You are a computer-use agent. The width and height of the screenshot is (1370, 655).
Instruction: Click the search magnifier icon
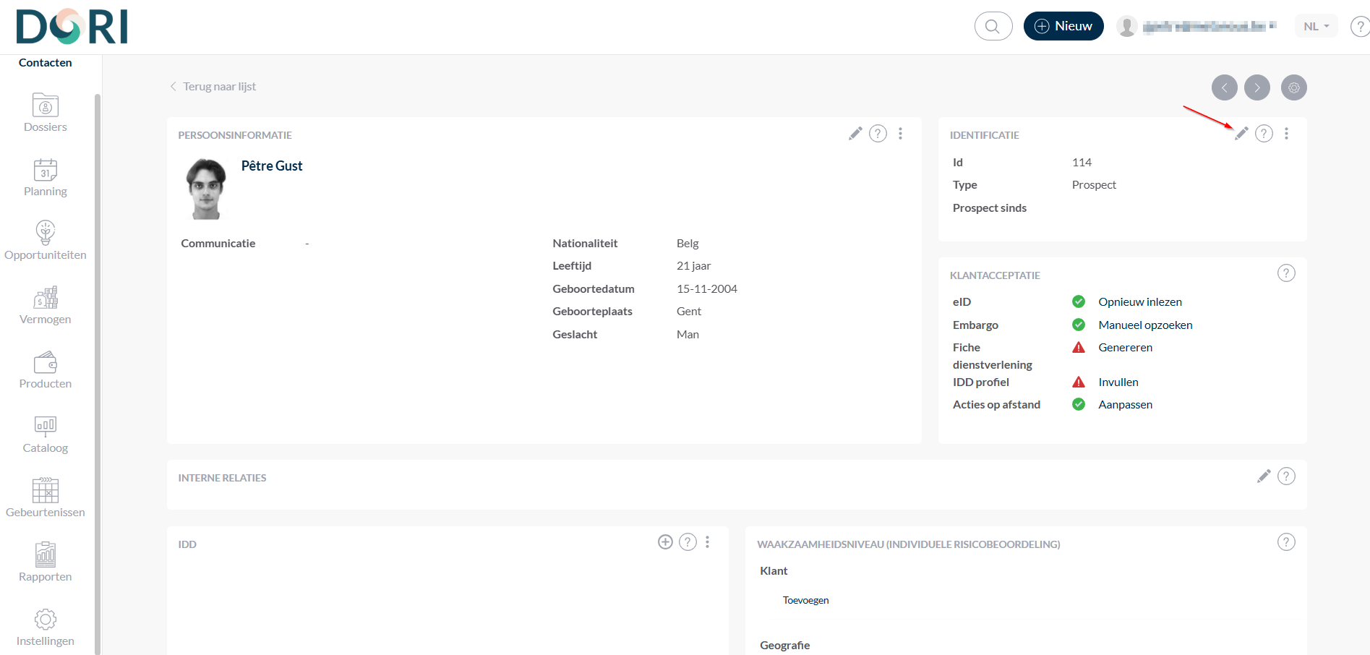(x=993, y=26)
